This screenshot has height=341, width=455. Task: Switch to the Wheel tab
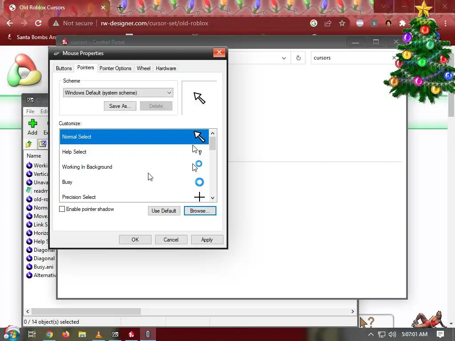pyautogui.click(x=144, y=68)
